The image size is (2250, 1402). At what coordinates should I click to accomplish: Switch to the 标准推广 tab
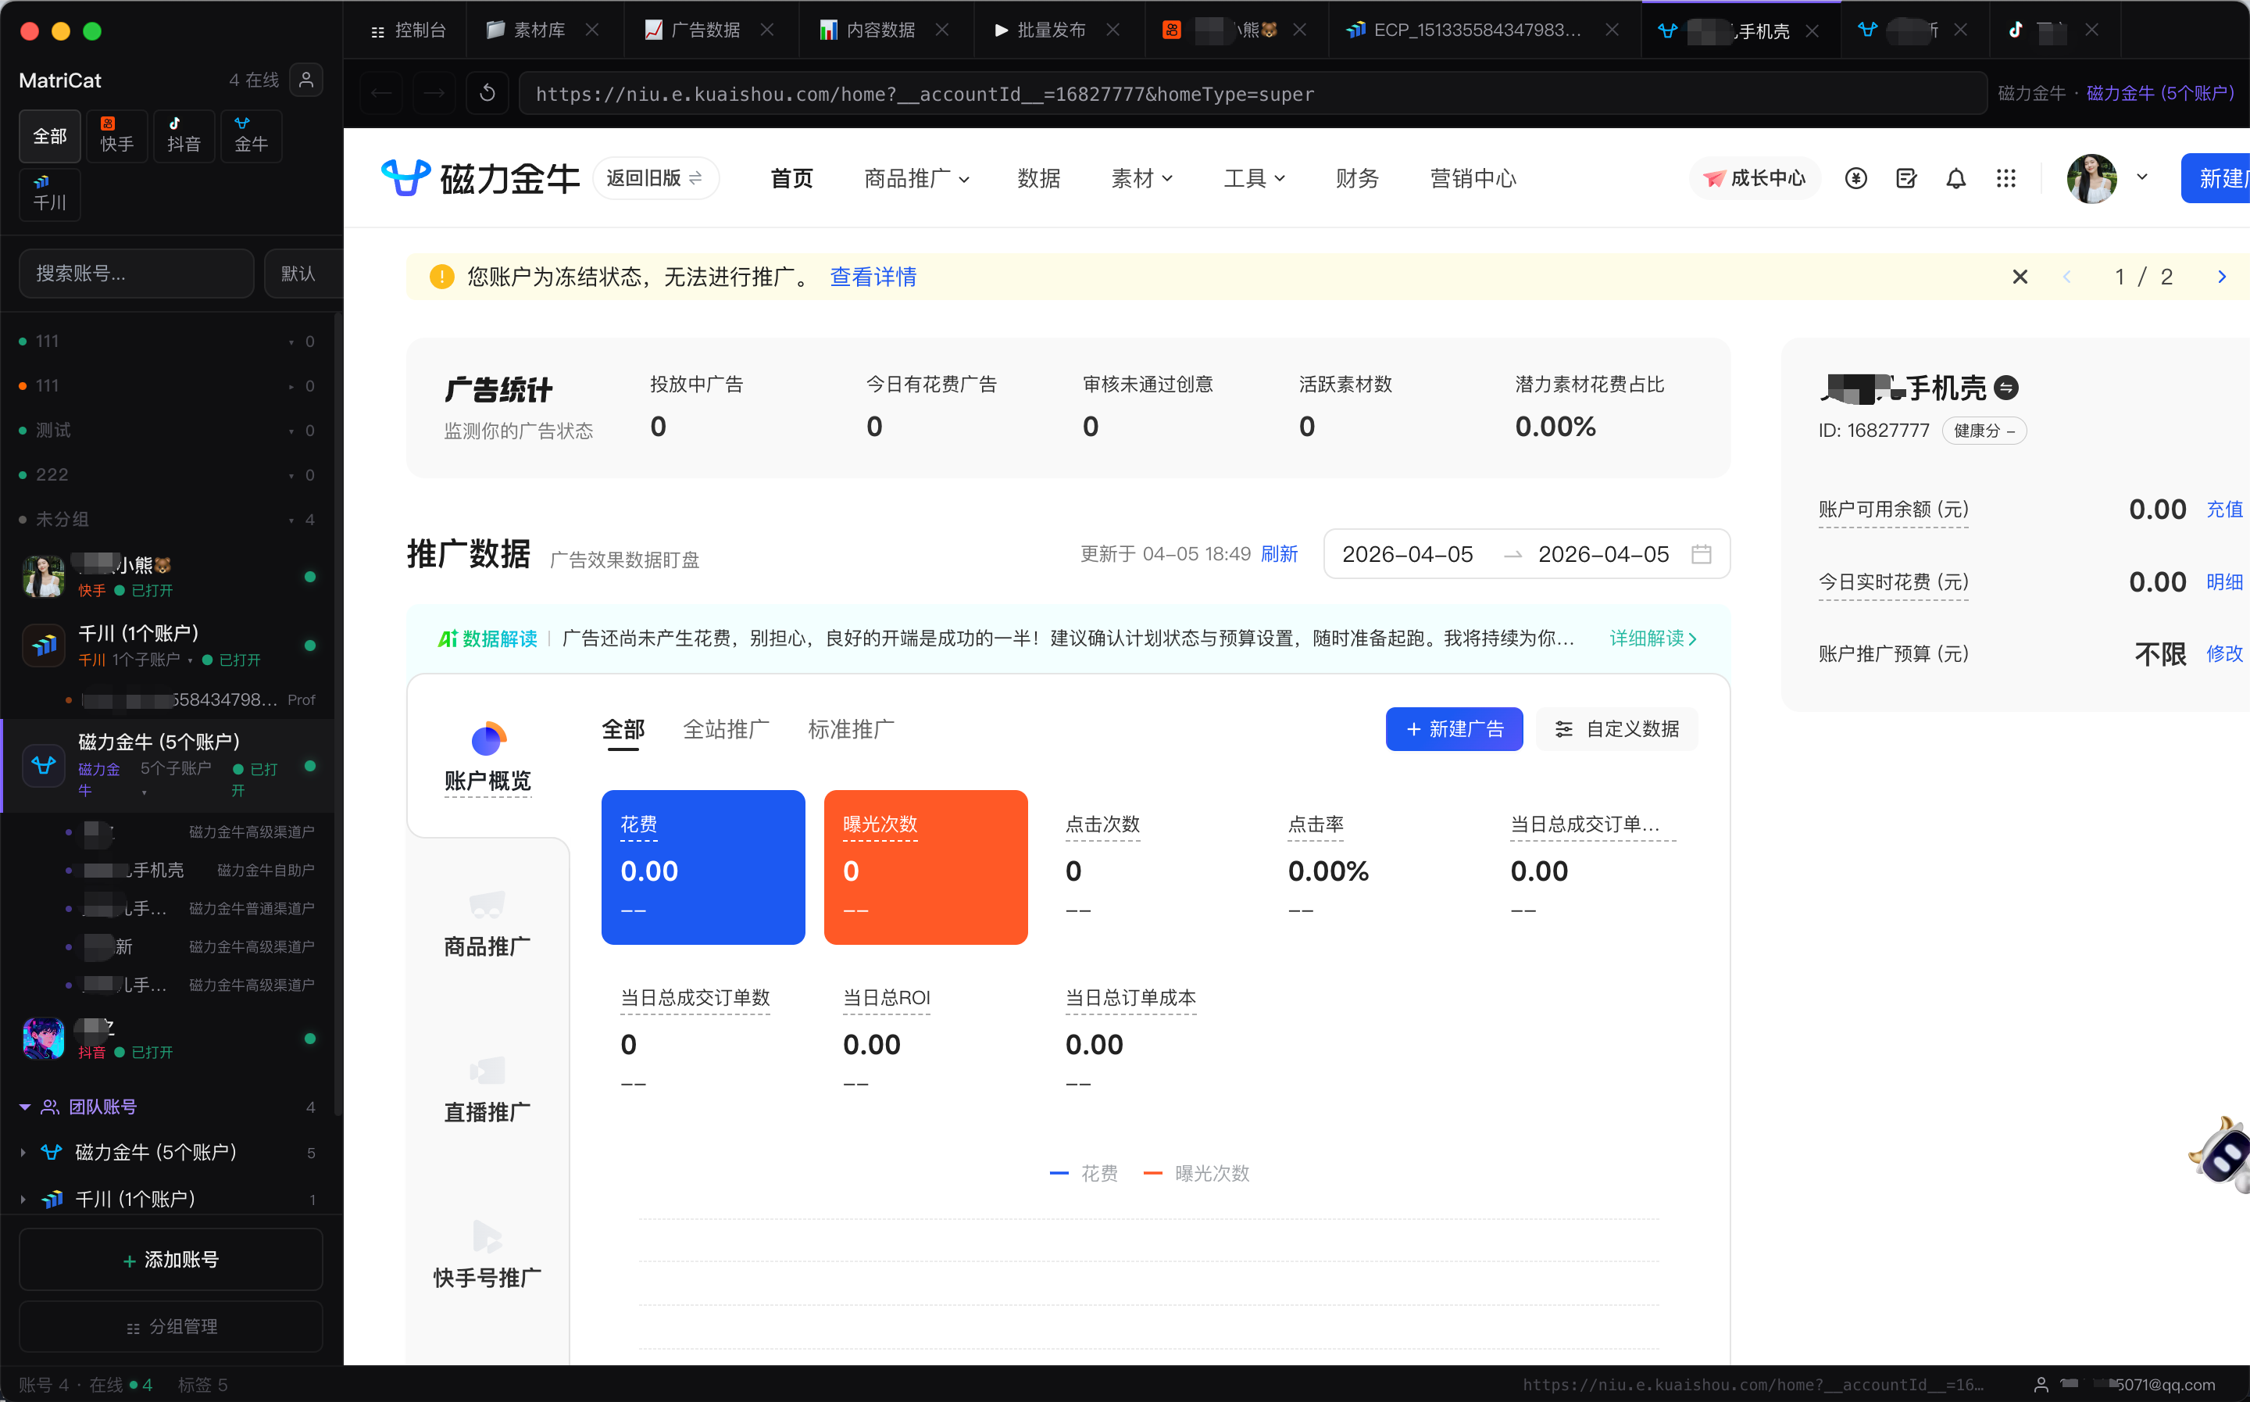[850, 730]
